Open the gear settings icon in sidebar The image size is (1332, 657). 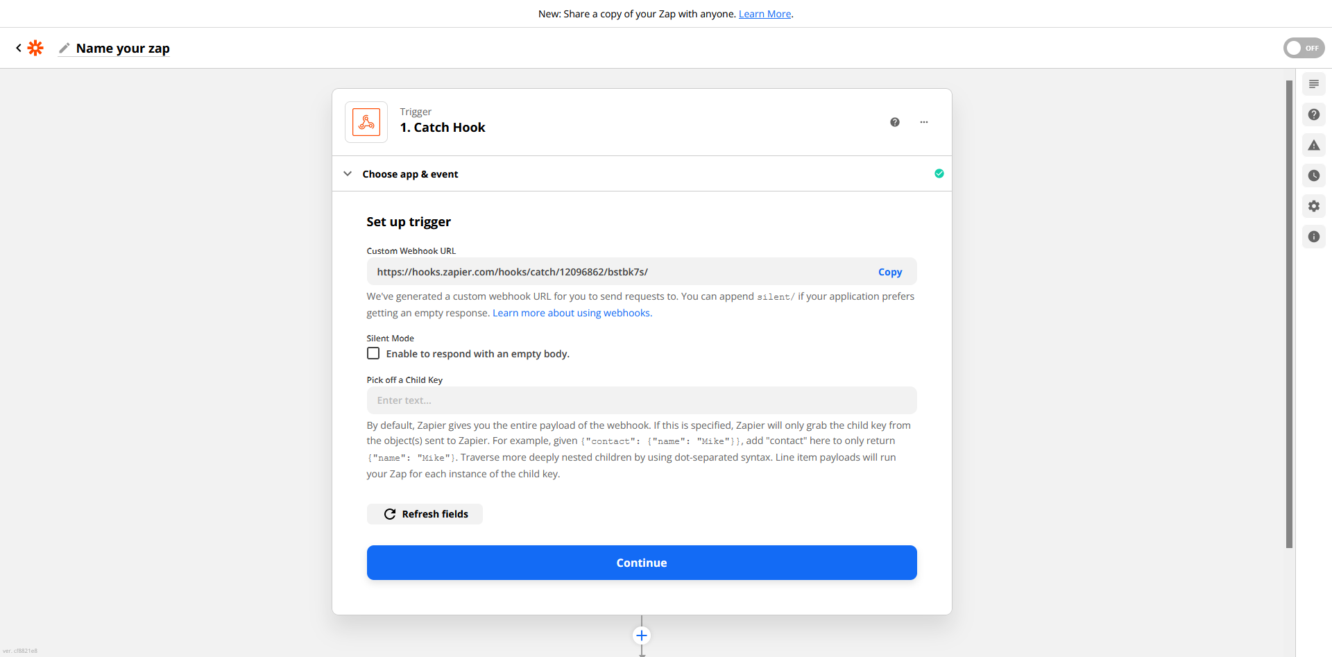(1314, 206)
